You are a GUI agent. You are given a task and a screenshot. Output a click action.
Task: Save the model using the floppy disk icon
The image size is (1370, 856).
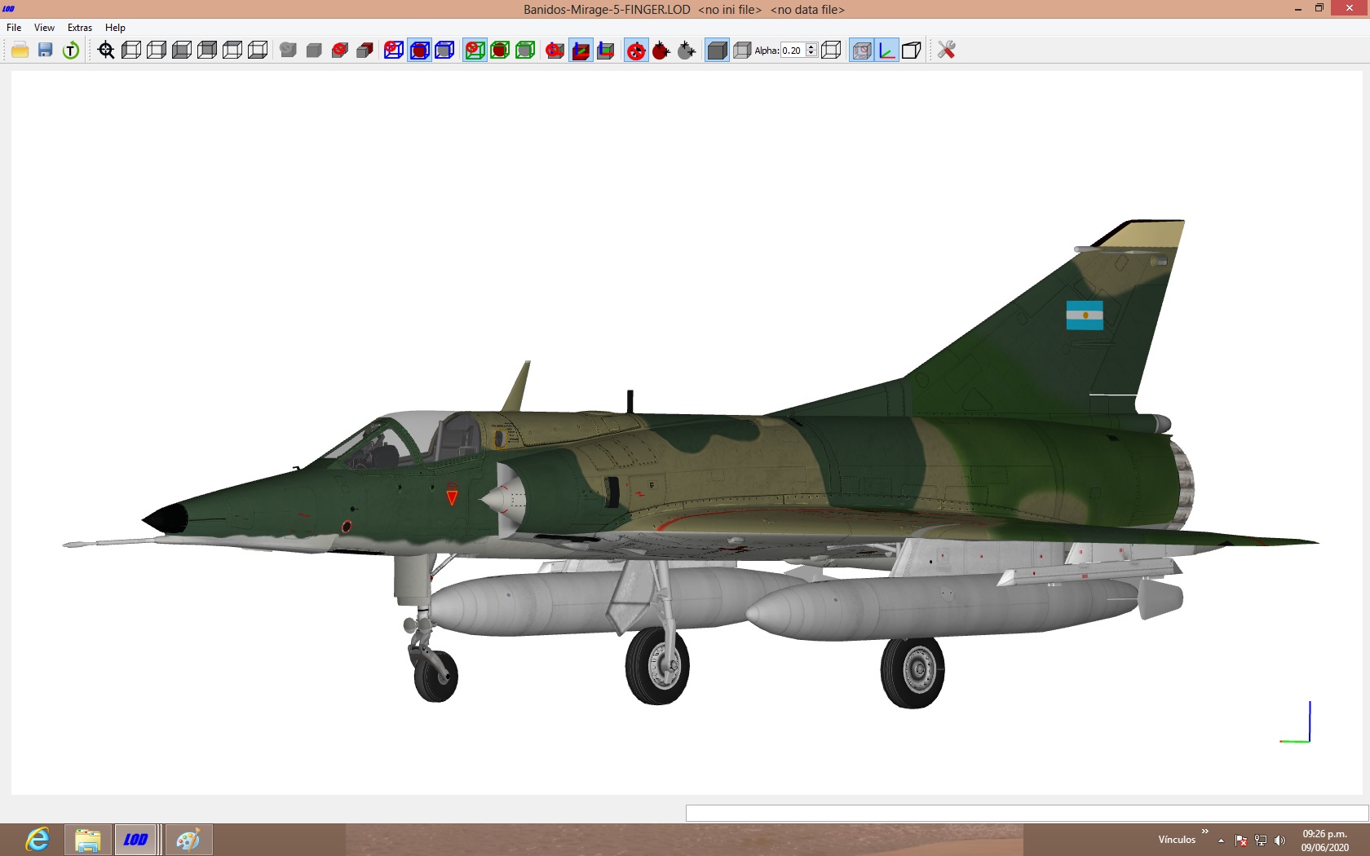(46, 50)
